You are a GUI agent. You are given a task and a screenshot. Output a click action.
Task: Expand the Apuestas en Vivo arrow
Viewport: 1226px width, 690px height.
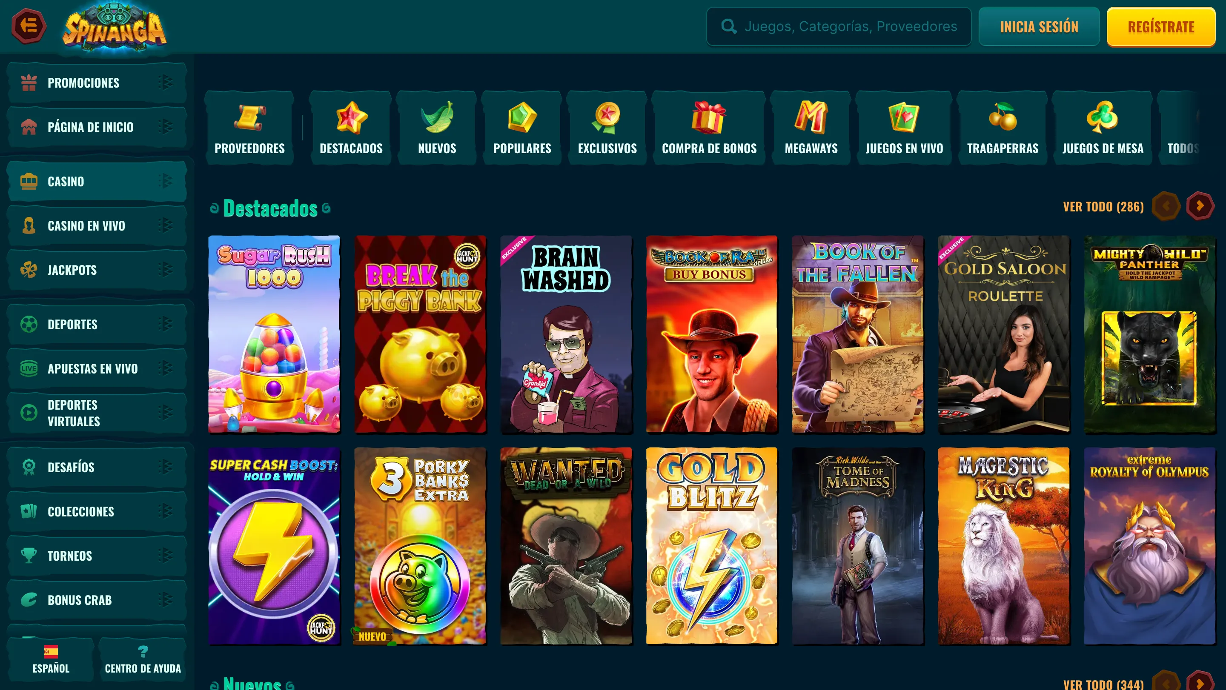point(165,368)
